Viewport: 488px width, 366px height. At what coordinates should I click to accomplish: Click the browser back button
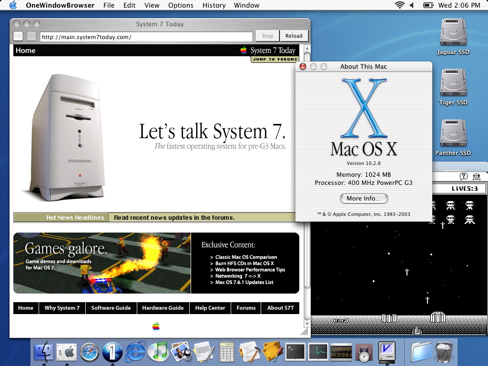coord(18,36)
